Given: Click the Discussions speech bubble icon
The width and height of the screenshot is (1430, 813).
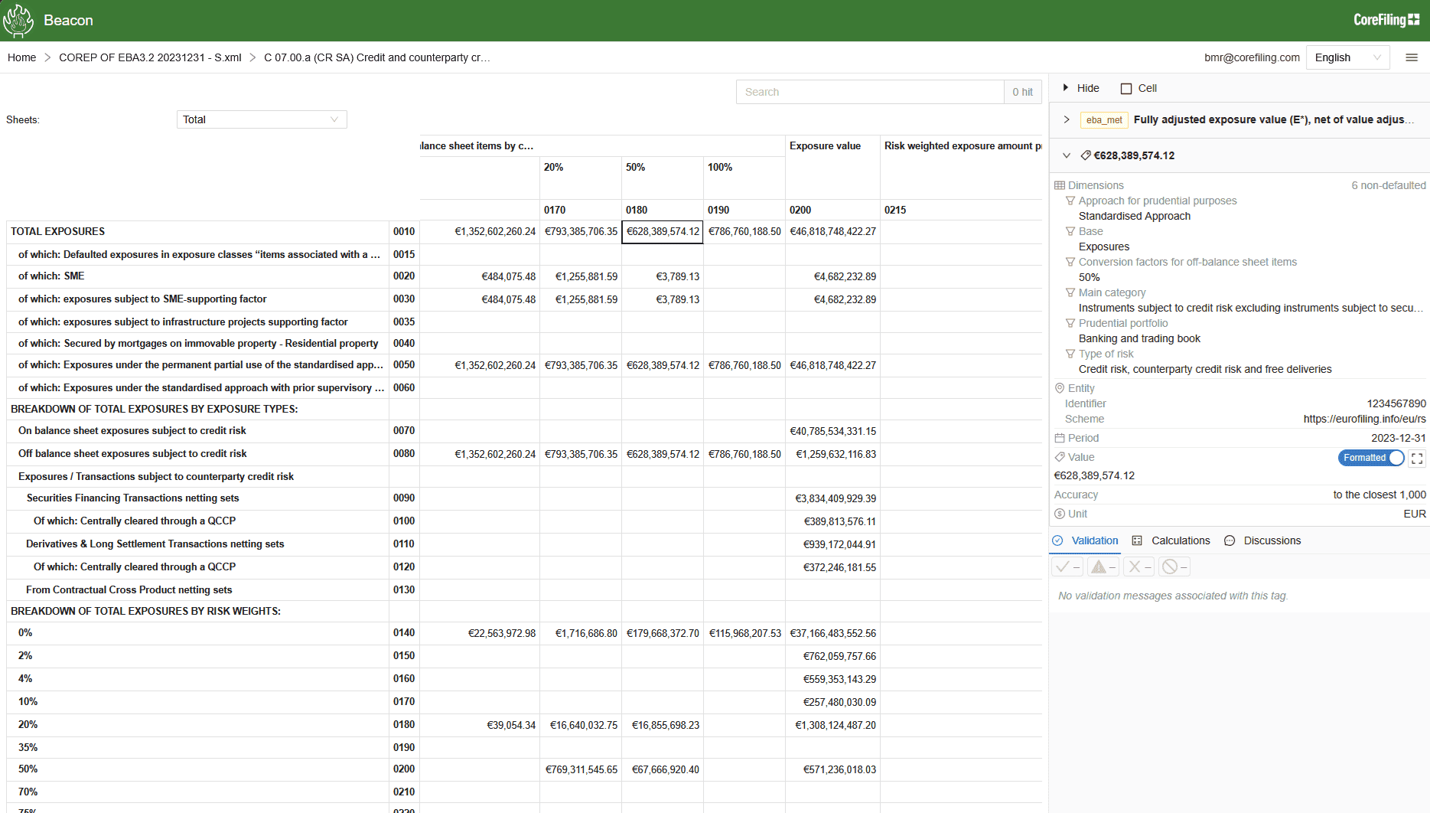Looking at the screenshot, I should pyautogui.click(x=1230, y=540).
